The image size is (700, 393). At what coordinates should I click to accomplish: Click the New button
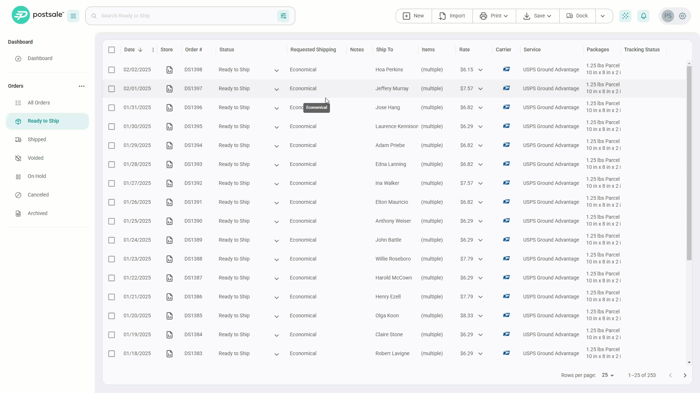(x=413, y=16)
